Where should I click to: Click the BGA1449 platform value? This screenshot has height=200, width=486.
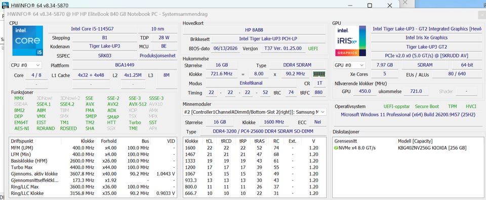point(125,65)
